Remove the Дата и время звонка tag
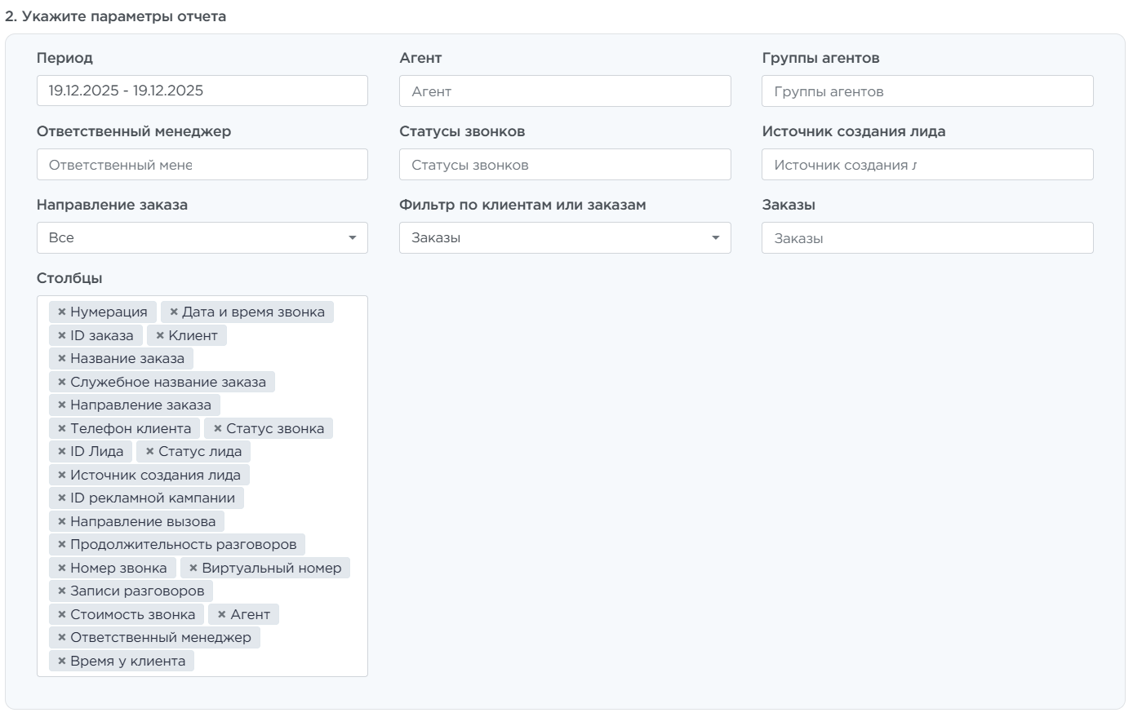Image resolution: width=1133 pixels, height=717 pixels. click(173, 312)
